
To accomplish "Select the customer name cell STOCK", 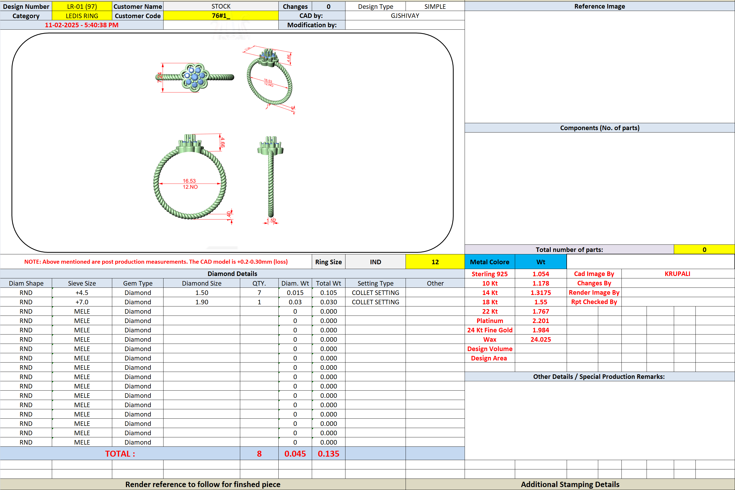I will coord(221,6).
